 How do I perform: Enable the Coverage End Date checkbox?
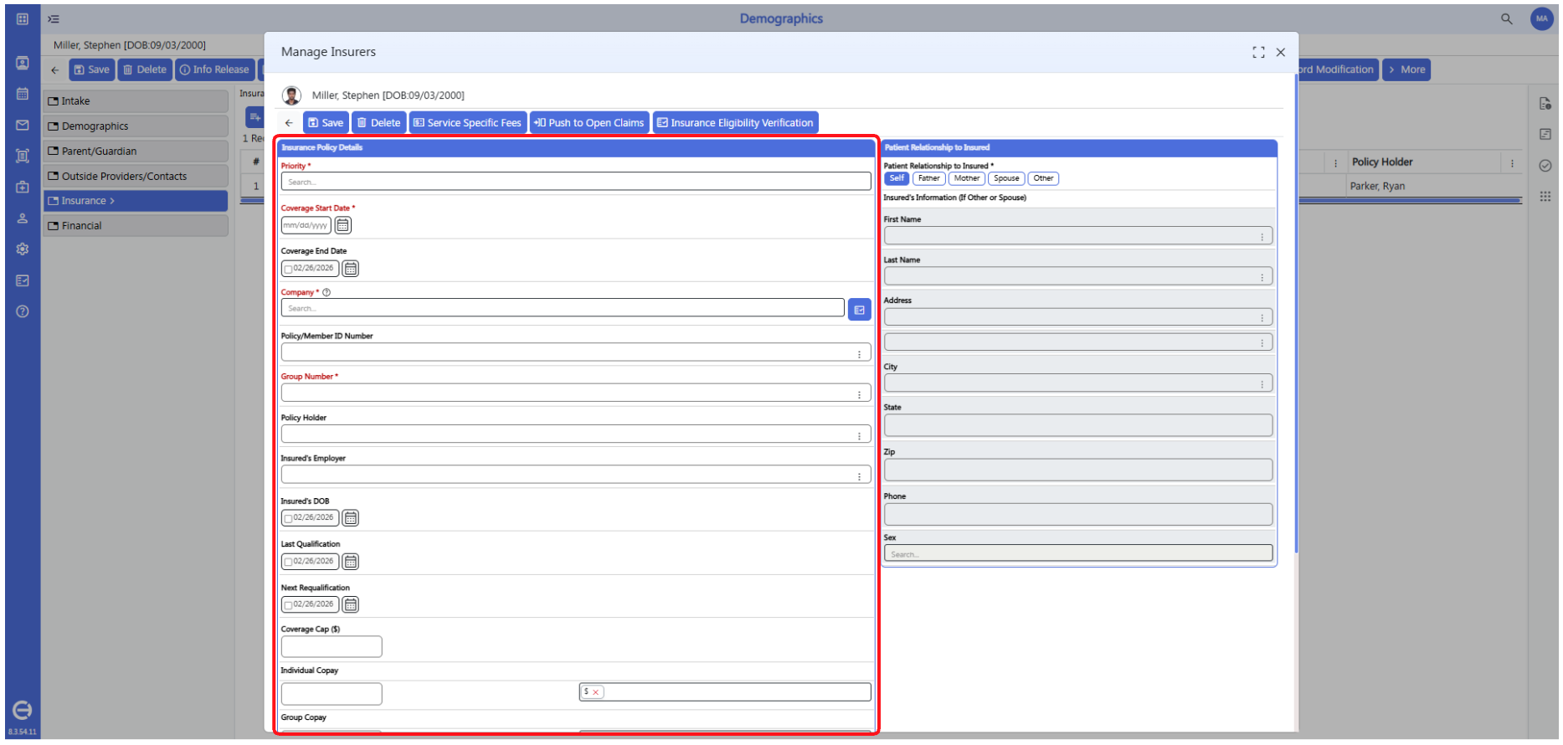coord(288,269)
